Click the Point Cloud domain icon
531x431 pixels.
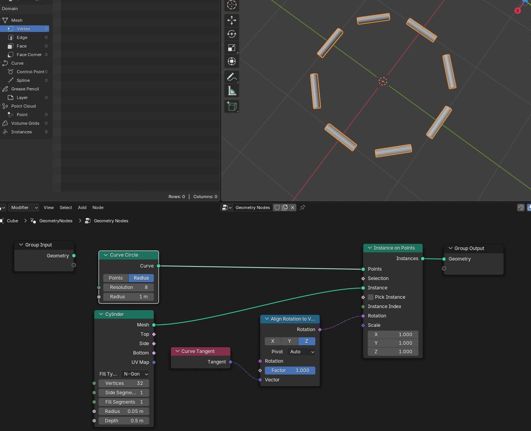(5, 106)
